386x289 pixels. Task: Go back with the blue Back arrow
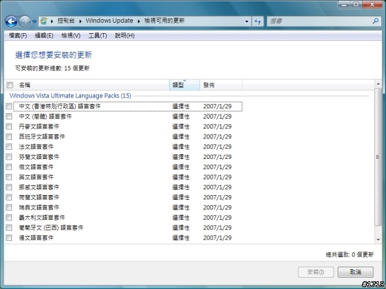coord(11,22)
